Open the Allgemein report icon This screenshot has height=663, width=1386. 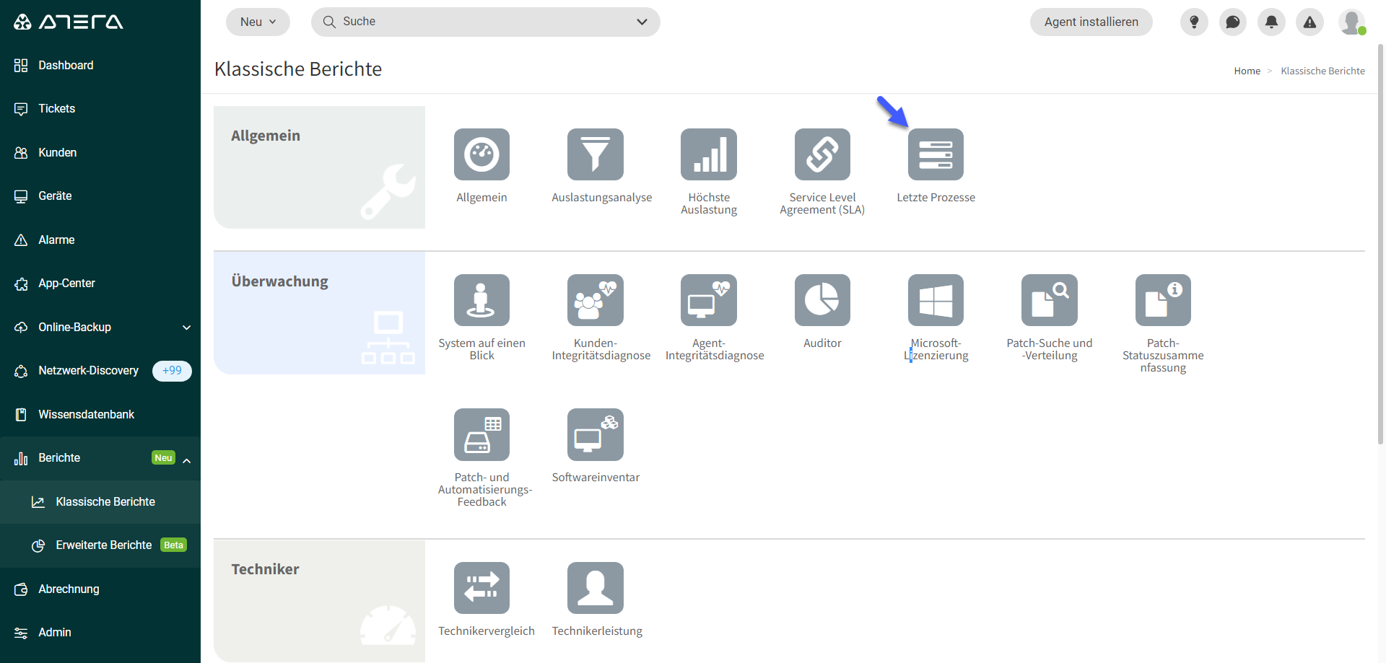point(481,154)
